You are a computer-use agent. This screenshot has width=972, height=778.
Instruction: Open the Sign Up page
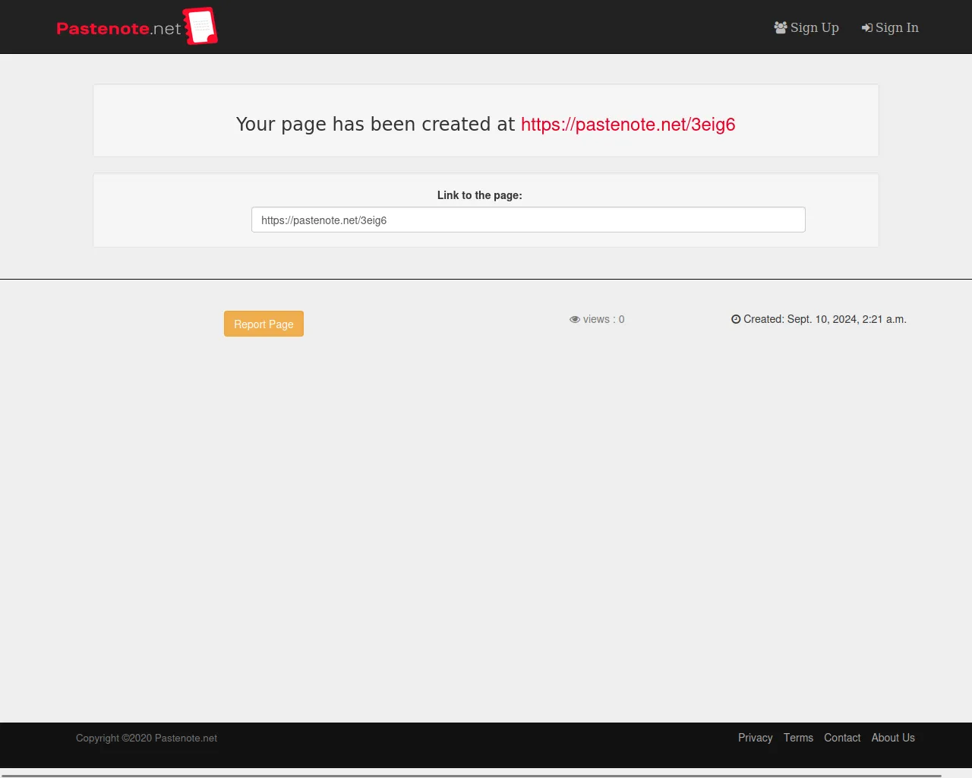coord(814,27)
